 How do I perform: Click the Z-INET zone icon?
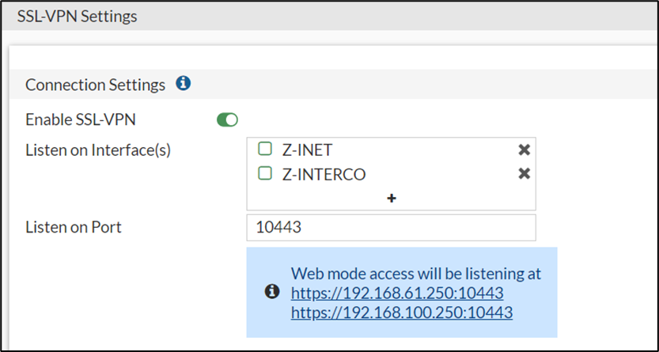[265, 149]
